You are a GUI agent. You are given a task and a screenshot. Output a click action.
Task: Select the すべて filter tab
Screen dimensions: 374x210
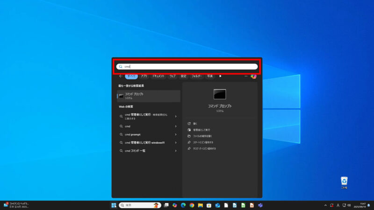tap(131, 76)
